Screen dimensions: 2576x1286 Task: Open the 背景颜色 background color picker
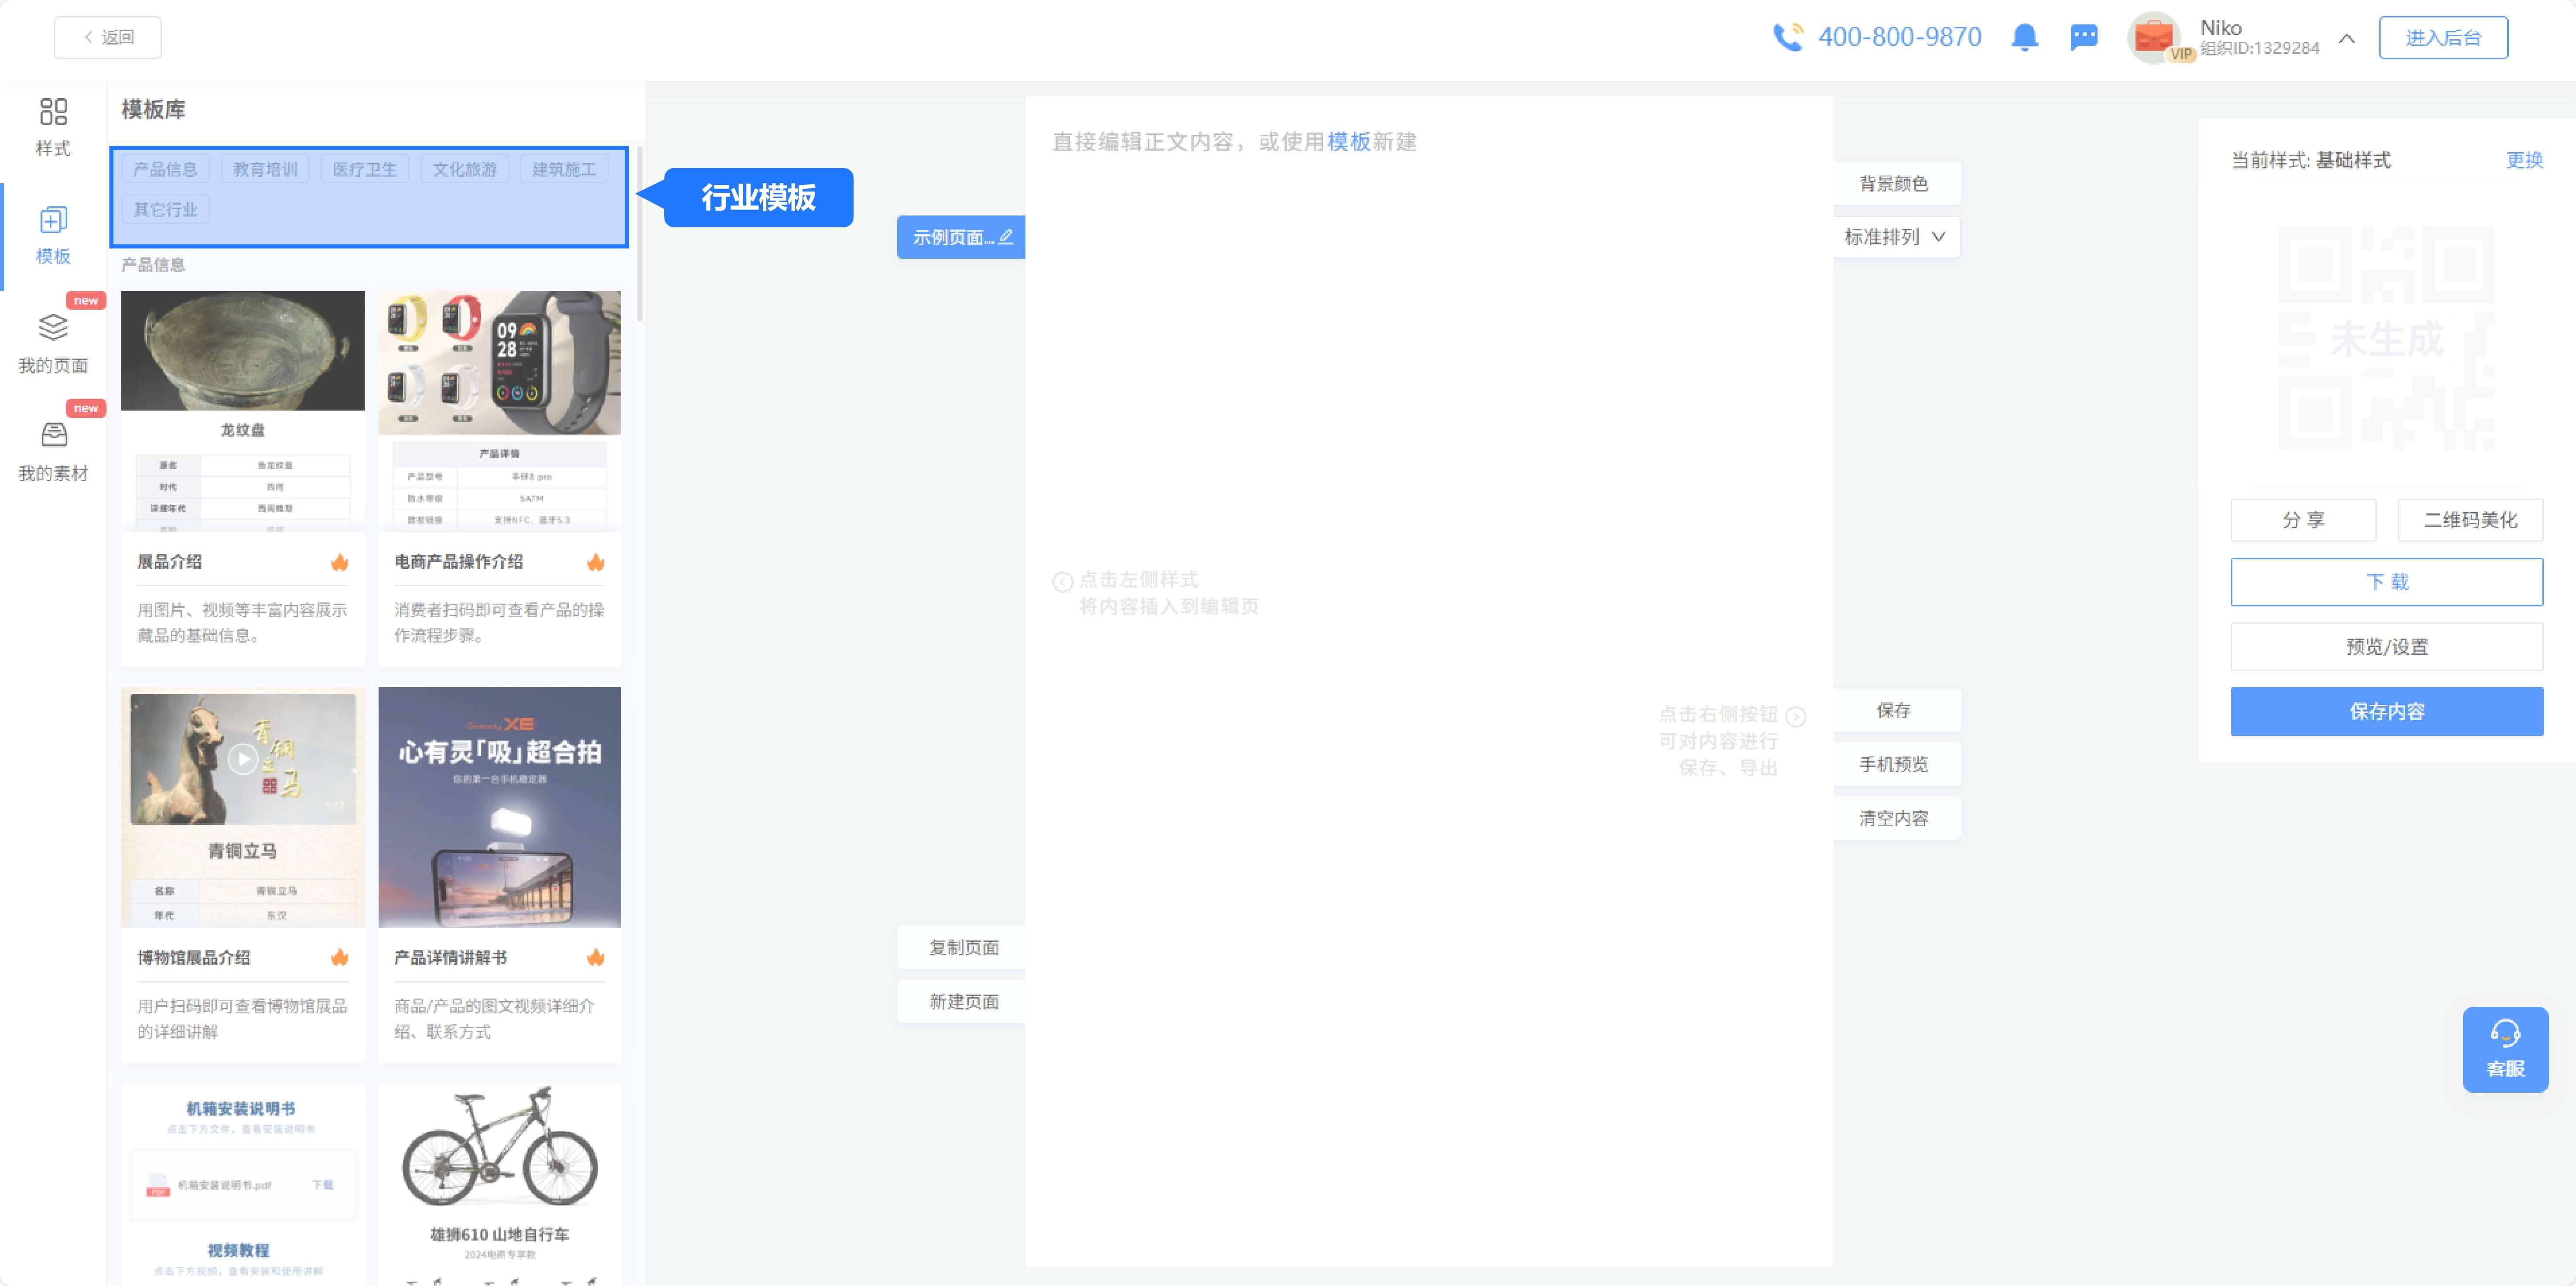pyautogui.click(x=1893, y=184)
